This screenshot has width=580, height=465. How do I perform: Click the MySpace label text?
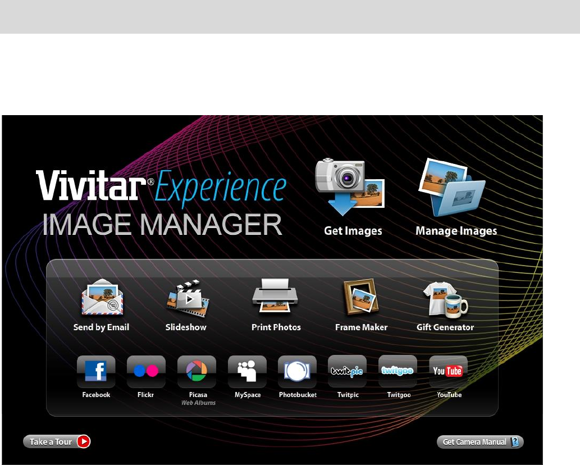pos(248,395)
